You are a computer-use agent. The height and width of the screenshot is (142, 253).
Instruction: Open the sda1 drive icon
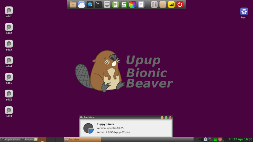9,12
